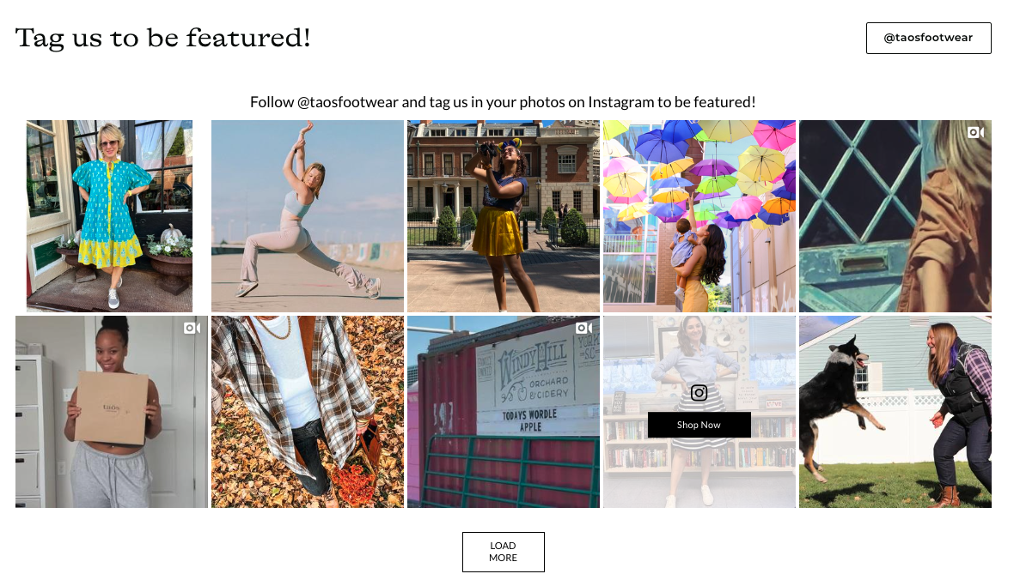The width and height of the screenshot is (1020, 580).
Task: Open the woman holding Taos box post
Action: tap(111, 412)
